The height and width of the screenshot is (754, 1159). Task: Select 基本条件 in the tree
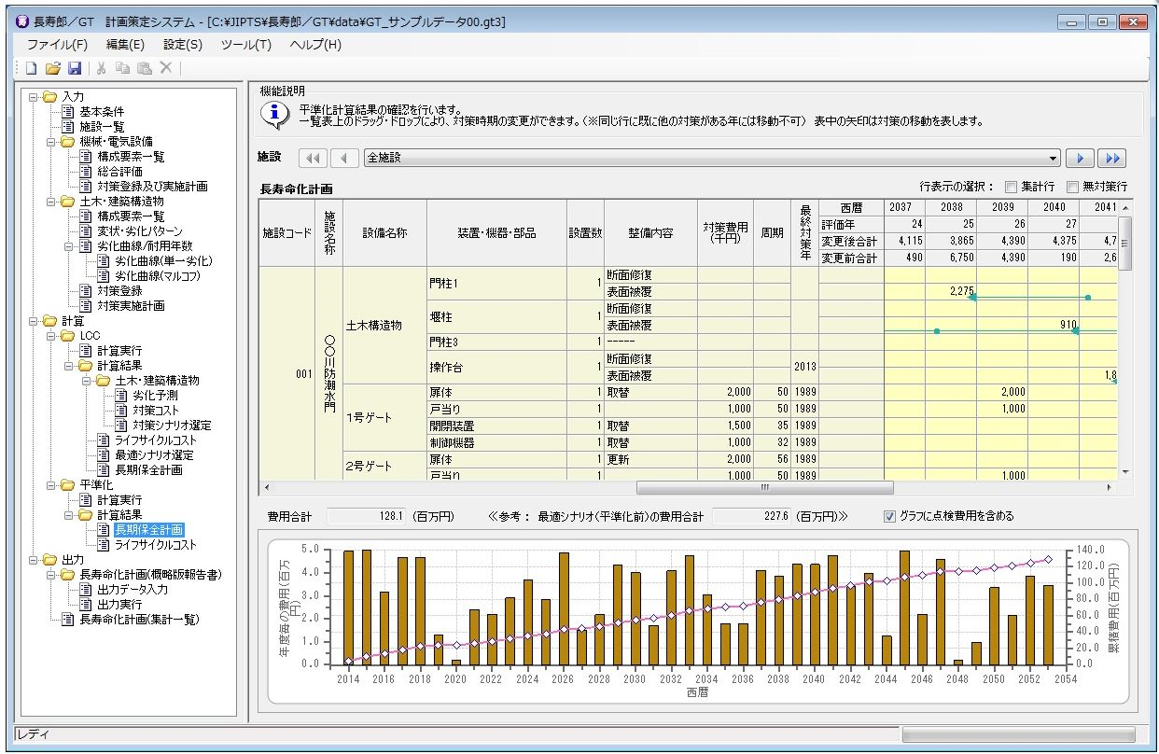click(x=102, y=112)
